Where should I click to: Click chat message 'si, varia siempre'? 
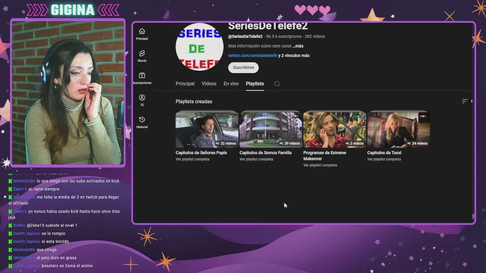click(x=44, y=189)
